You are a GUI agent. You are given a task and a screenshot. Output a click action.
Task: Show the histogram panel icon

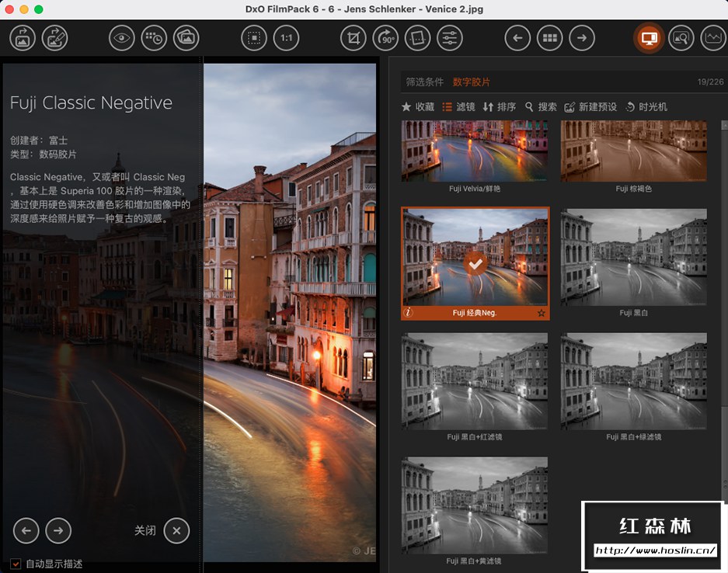(712, 37)
